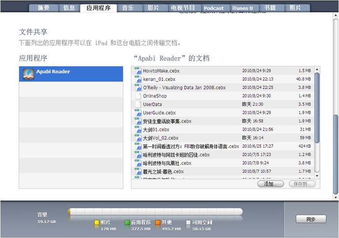
Task: Click the O'Reilly Visualizing Data file icon
Action: [138, 87]
